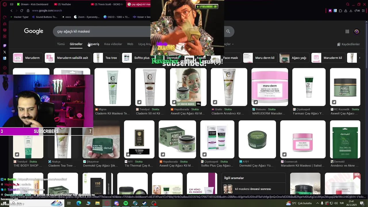Click the TUR keyboard language indicator
The image size is (368, 207).
[342, 203]
